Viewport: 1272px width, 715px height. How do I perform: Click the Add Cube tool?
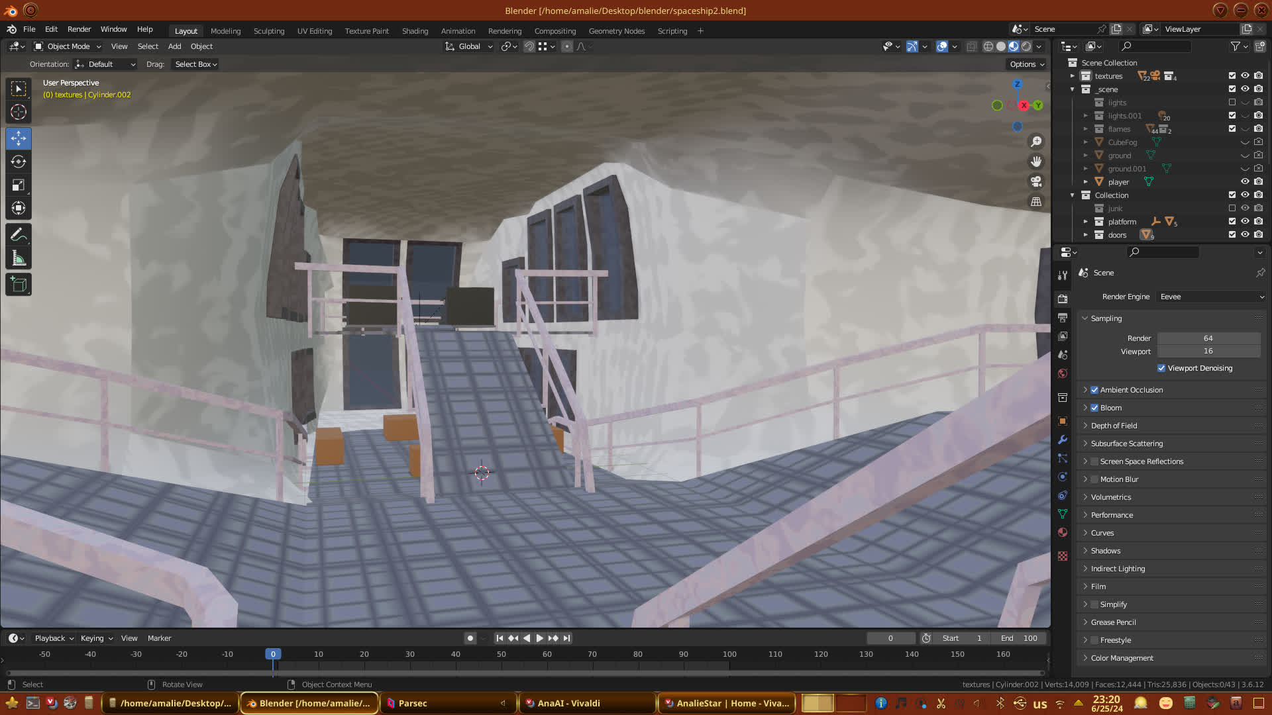tap(19, 285)
